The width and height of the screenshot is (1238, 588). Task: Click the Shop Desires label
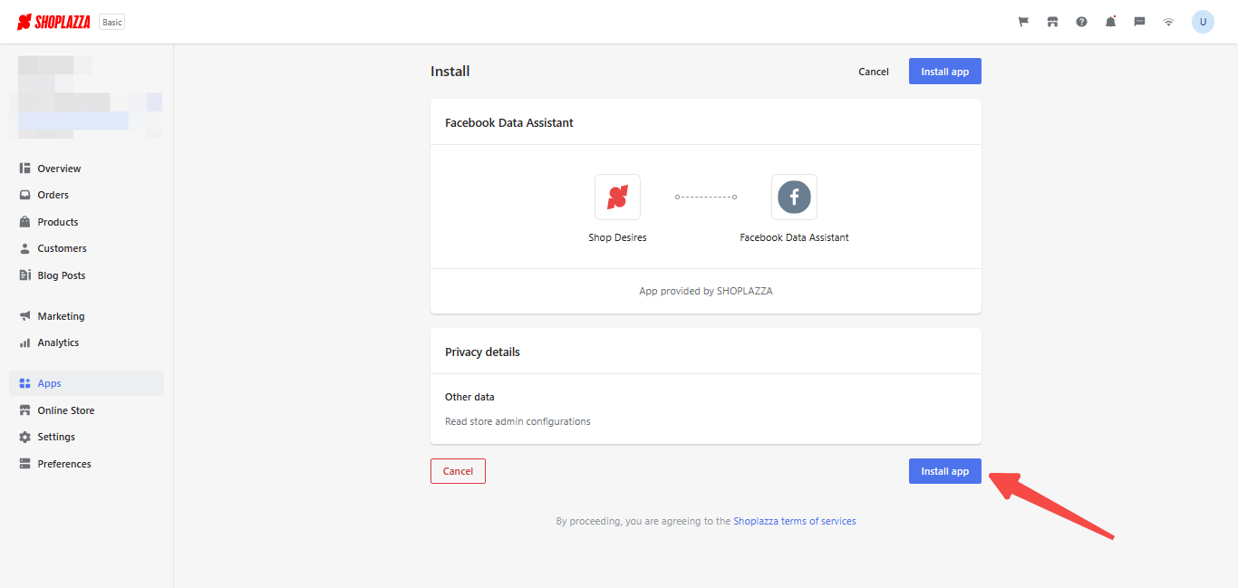pyautogui.click(x=617, y=237)
